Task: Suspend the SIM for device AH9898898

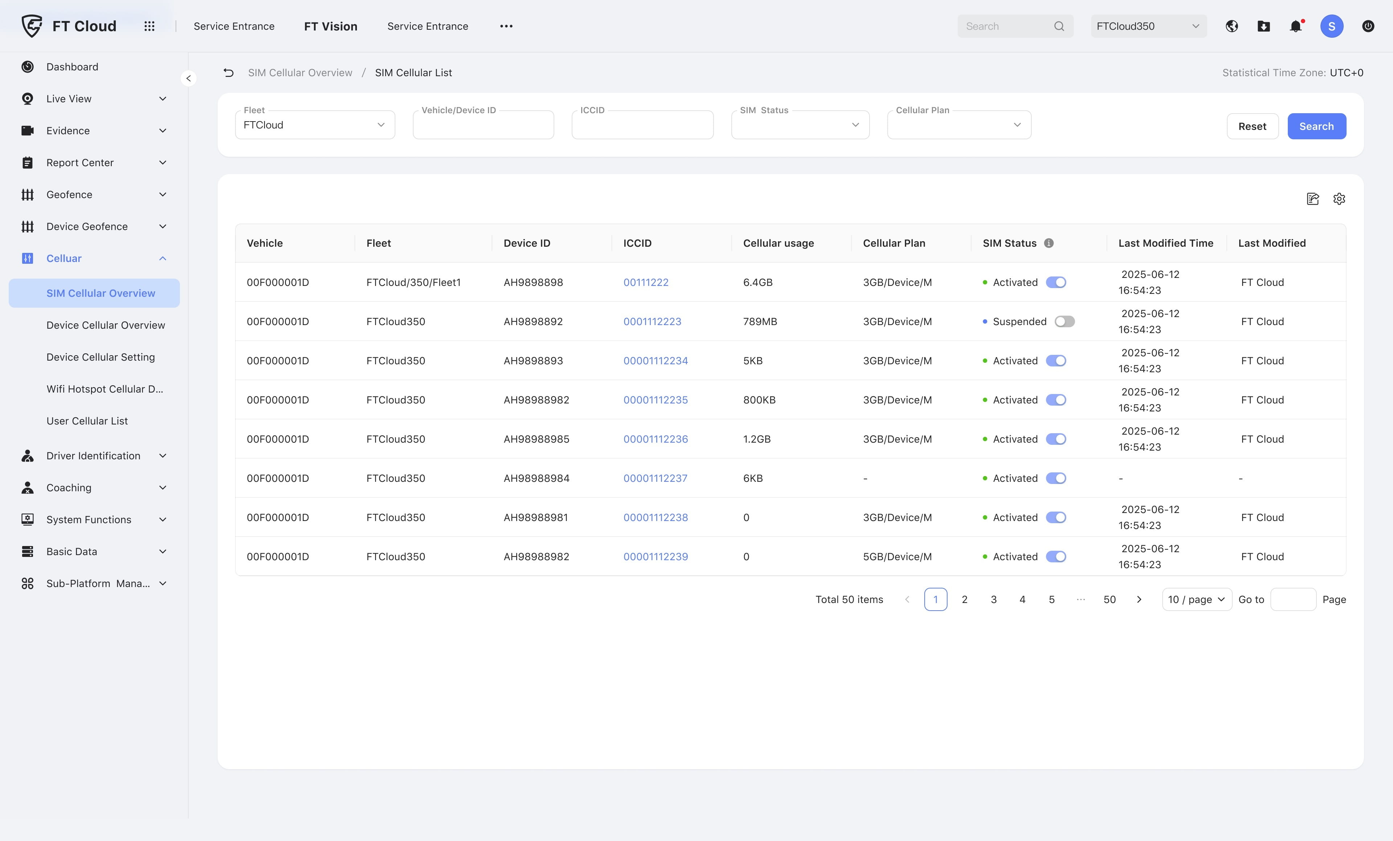Action: point(1057,282)
